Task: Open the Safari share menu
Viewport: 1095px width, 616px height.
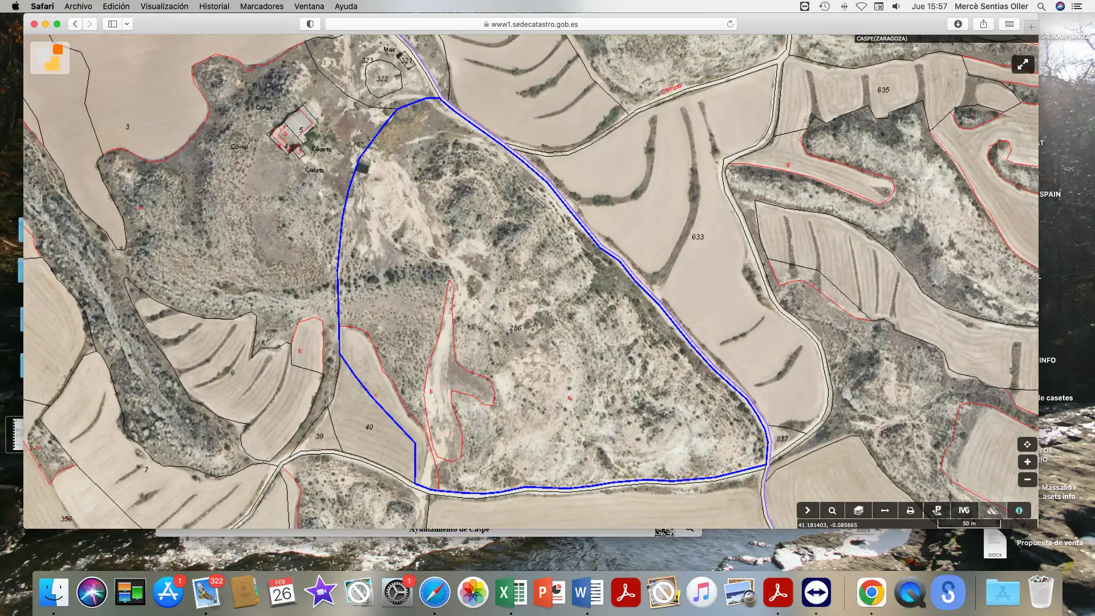Action: click(x=983, y=24)
